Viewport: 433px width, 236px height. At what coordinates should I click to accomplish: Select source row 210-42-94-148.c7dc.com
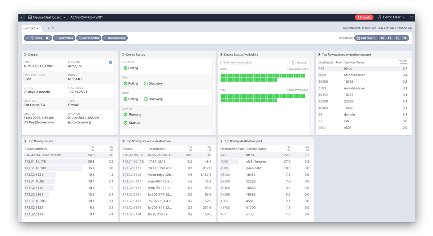tap(69, 155)
